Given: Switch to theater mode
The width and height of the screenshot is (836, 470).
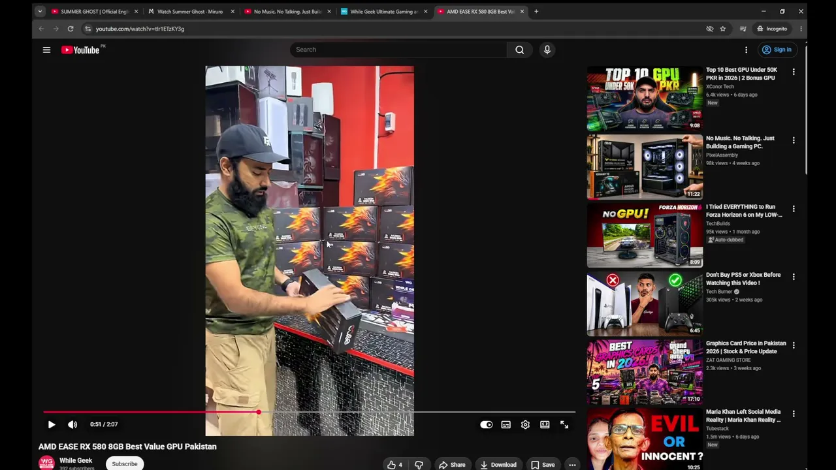Looking at the screenshot, I should point(545,424).
